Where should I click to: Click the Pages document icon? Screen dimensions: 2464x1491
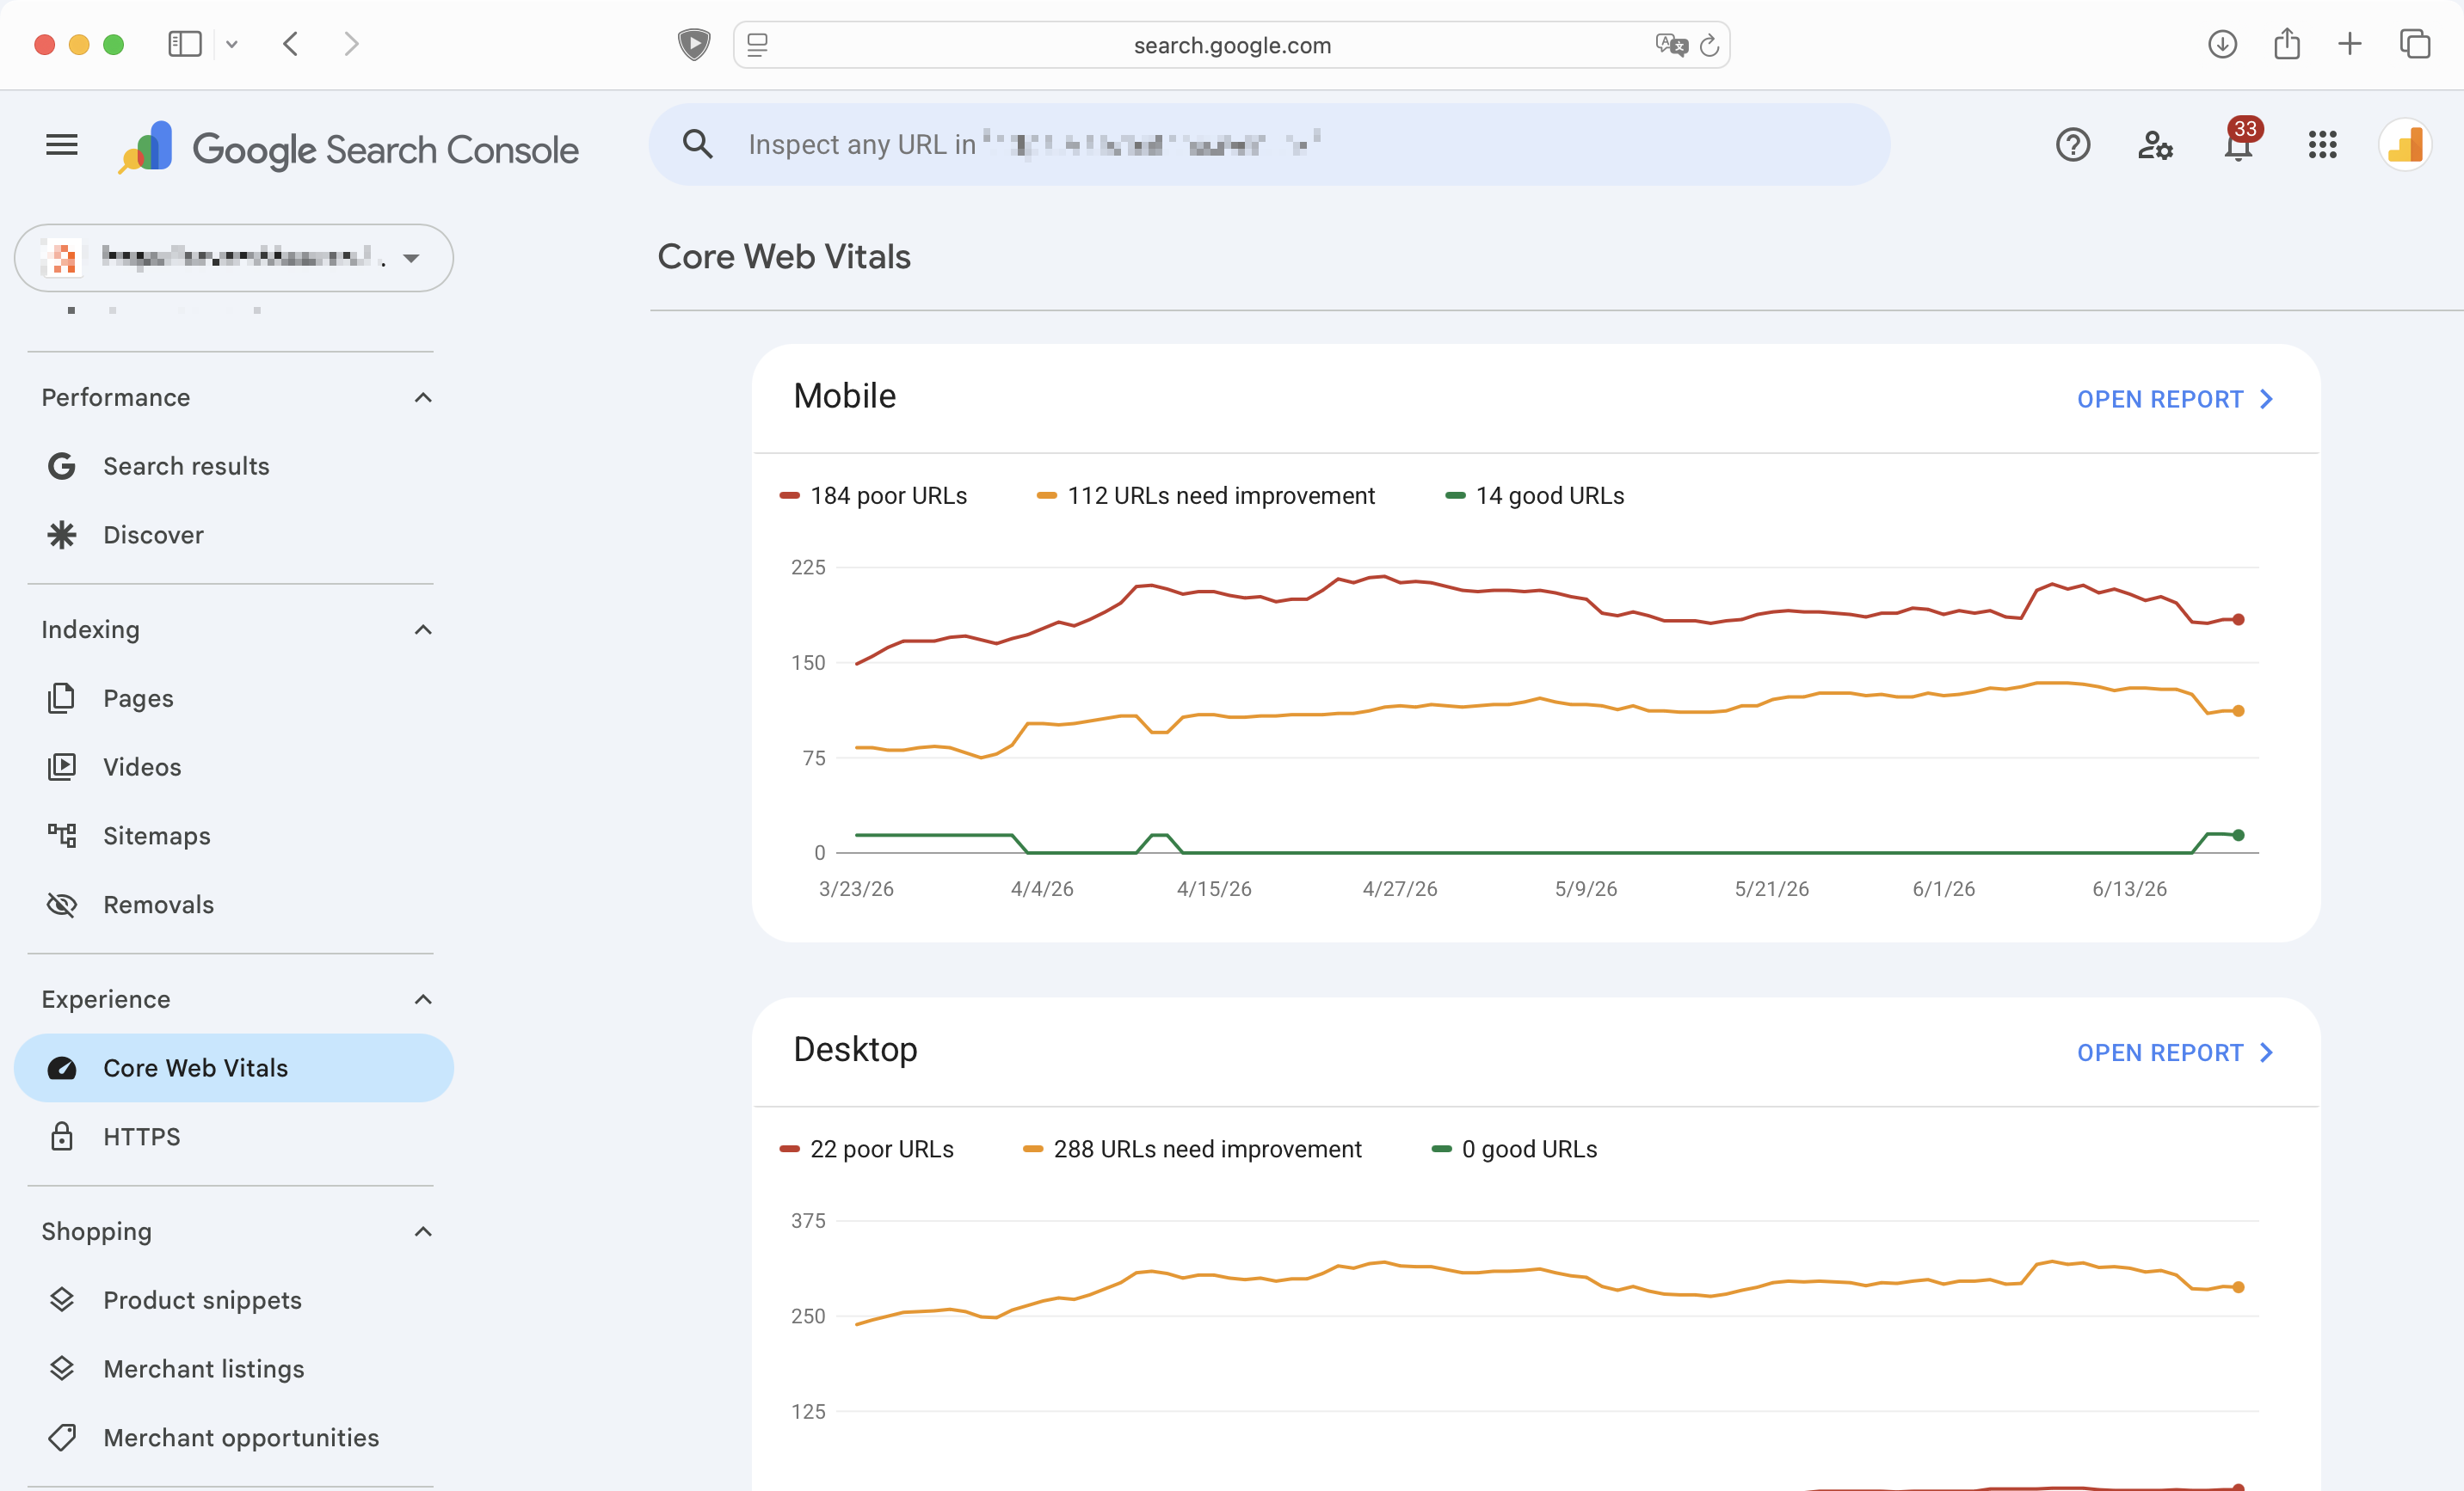62,697
